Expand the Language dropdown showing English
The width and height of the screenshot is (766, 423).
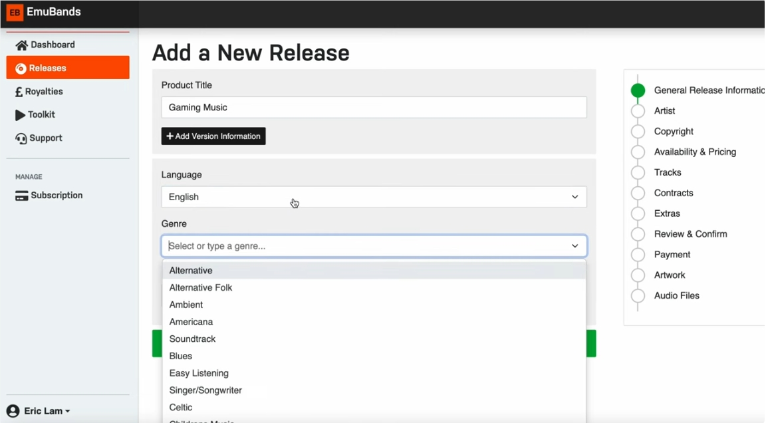[x=374, y=197]
